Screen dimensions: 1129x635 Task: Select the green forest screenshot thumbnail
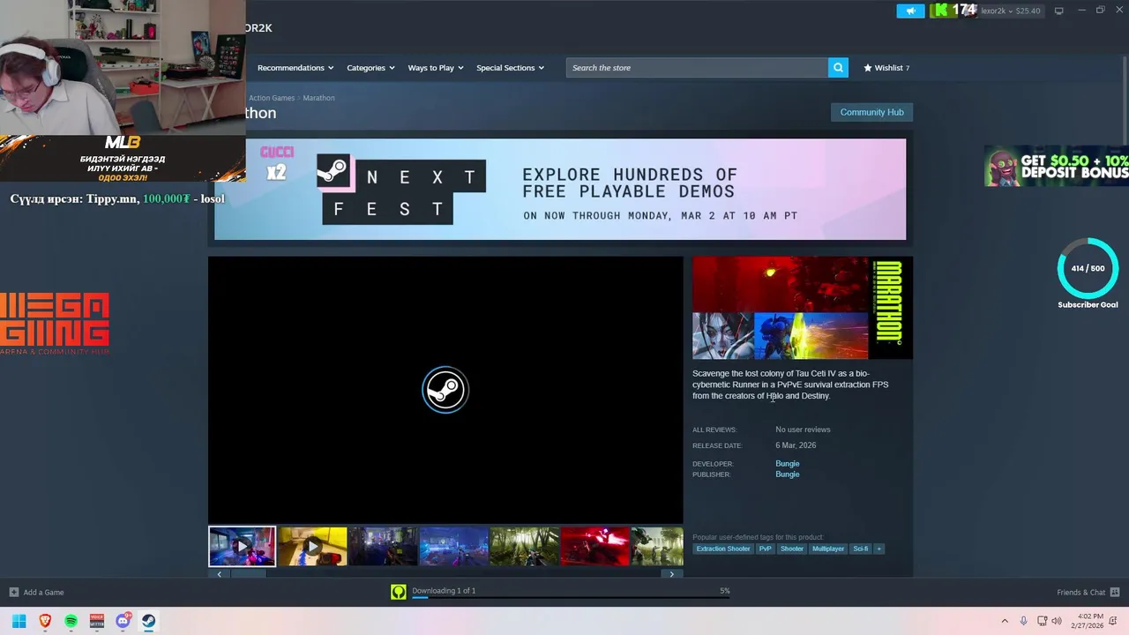[524, 547]
